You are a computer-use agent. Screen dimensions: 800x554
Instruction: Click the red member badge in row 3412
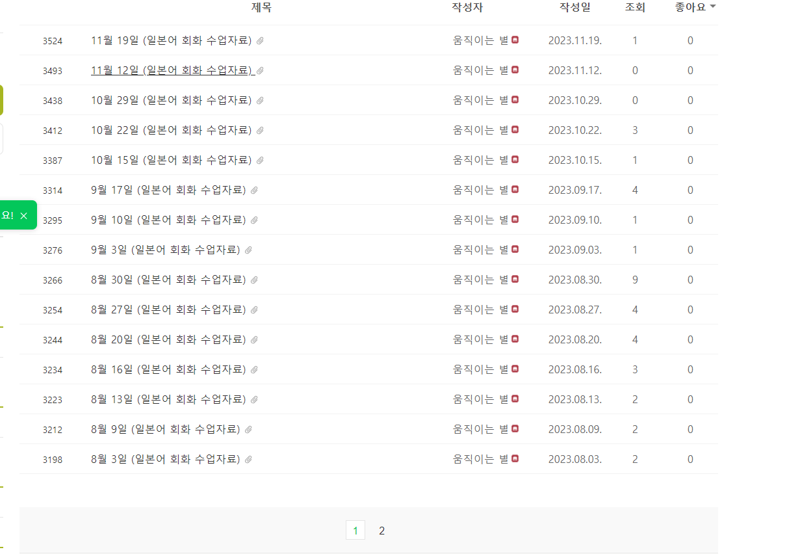(x=515, y=130)
